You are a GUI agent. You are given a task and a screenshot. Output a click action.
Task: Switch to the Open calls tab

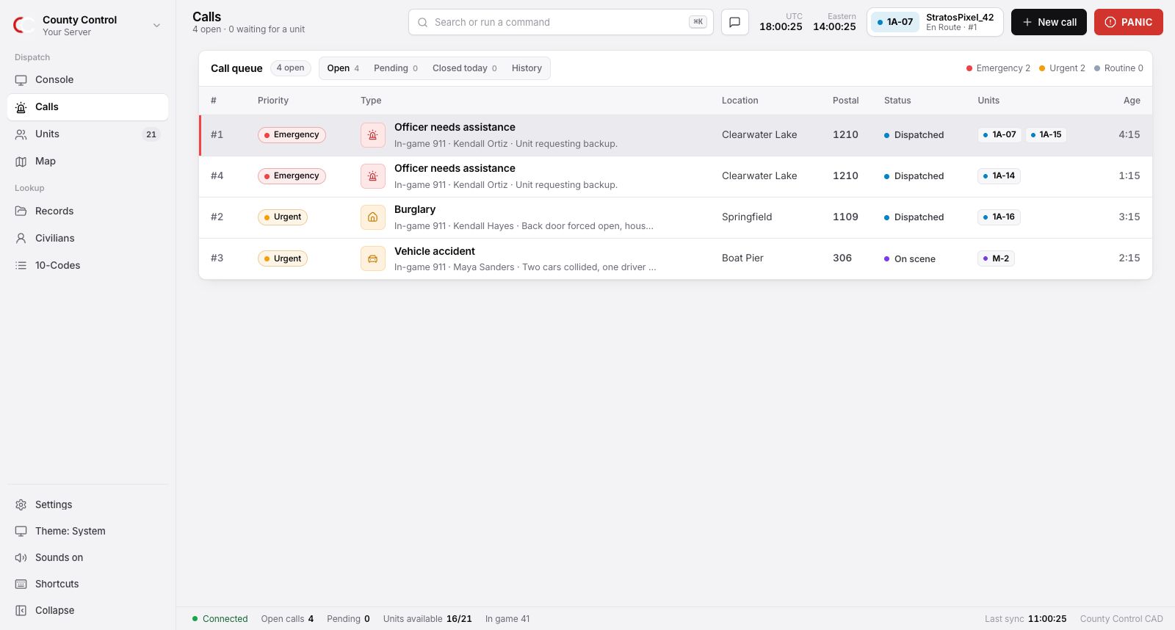click(343, 68)
